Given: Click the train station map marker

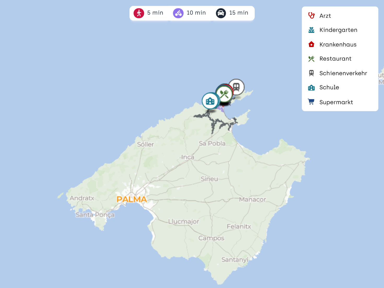Looking at the screenshot, I should [236, 87].
